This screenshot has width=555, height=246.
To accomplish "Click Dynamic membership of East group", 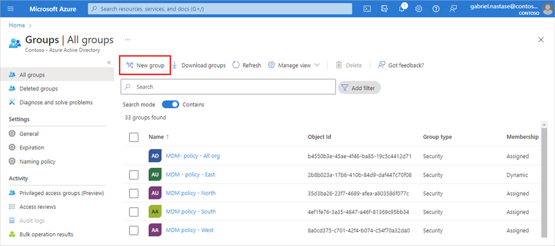I will click(517, 175).
